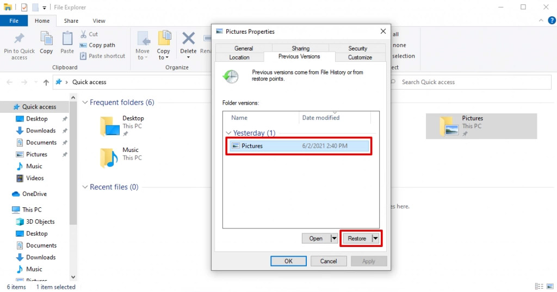Click the Cut scissors icon
557x292 pixels.
click(83, 34)
